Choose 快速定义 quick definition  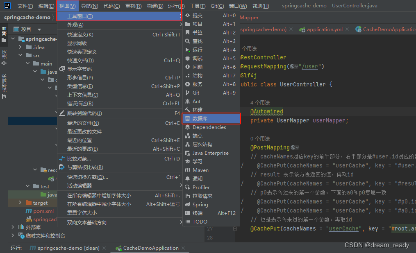(x=120, y=35)
